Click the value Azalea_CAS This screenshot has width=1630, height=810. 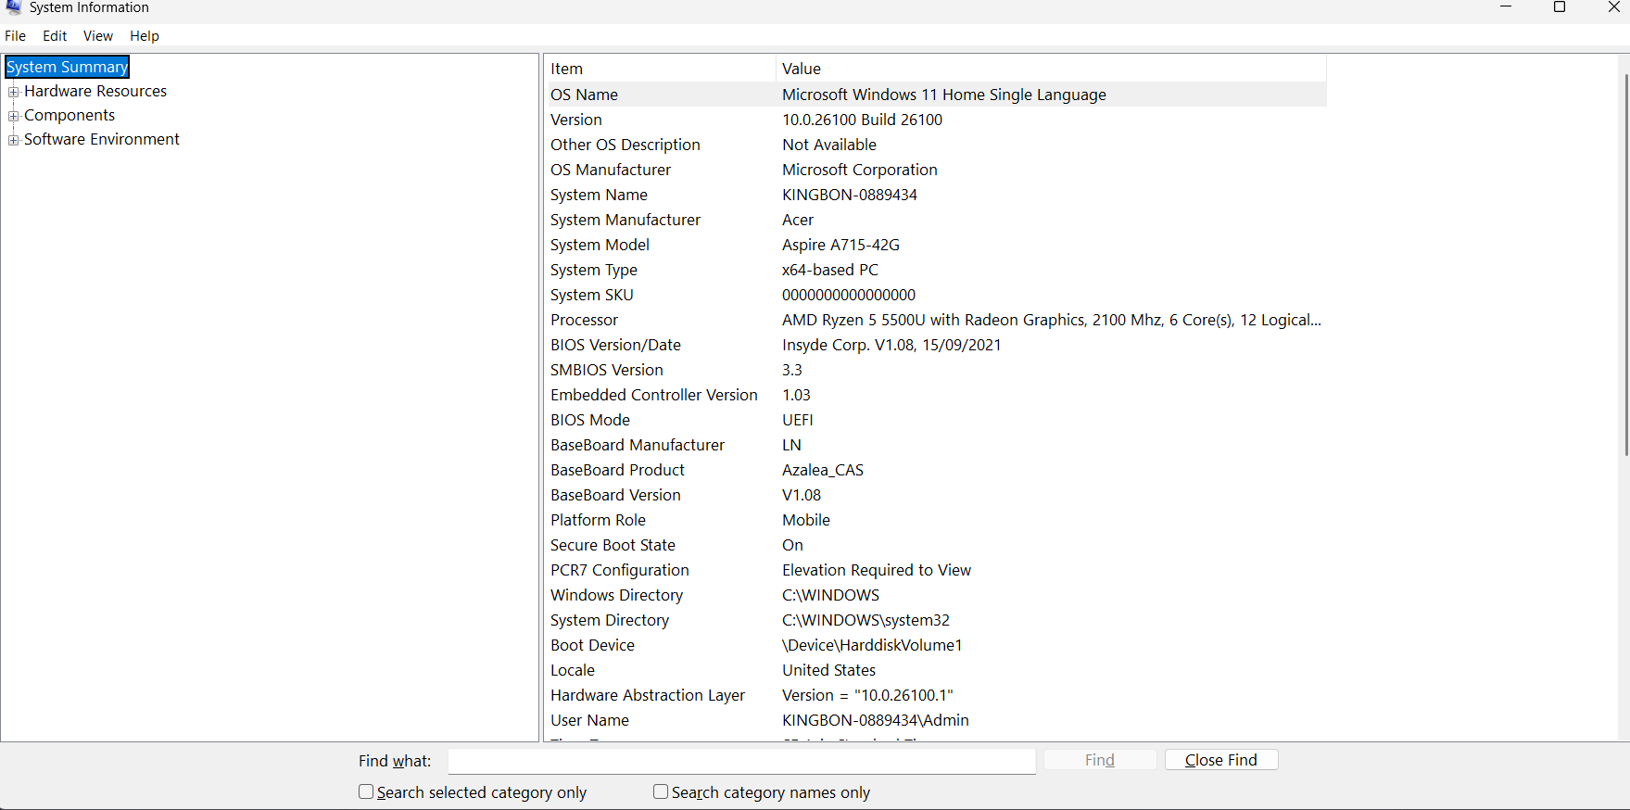(823, 470)
